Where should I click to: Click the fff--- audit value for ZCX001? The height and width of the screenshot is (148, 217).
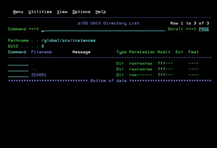[x=165, y=75]
